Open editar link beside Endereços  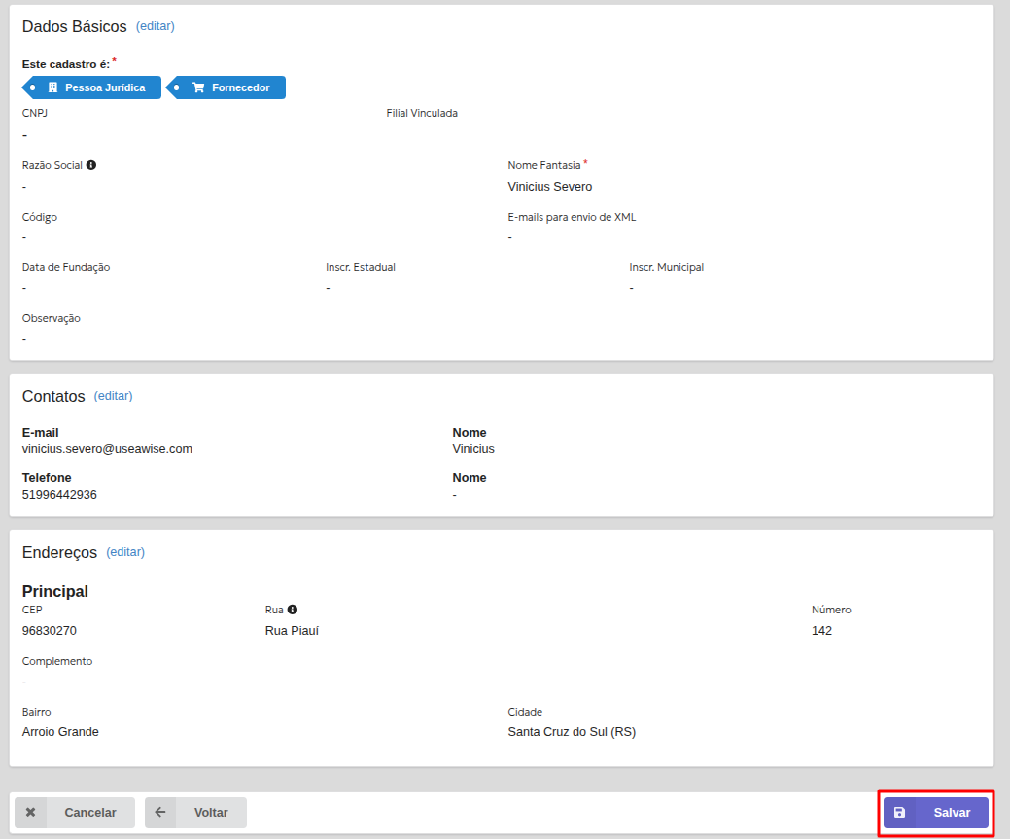(x=125, y=552)
